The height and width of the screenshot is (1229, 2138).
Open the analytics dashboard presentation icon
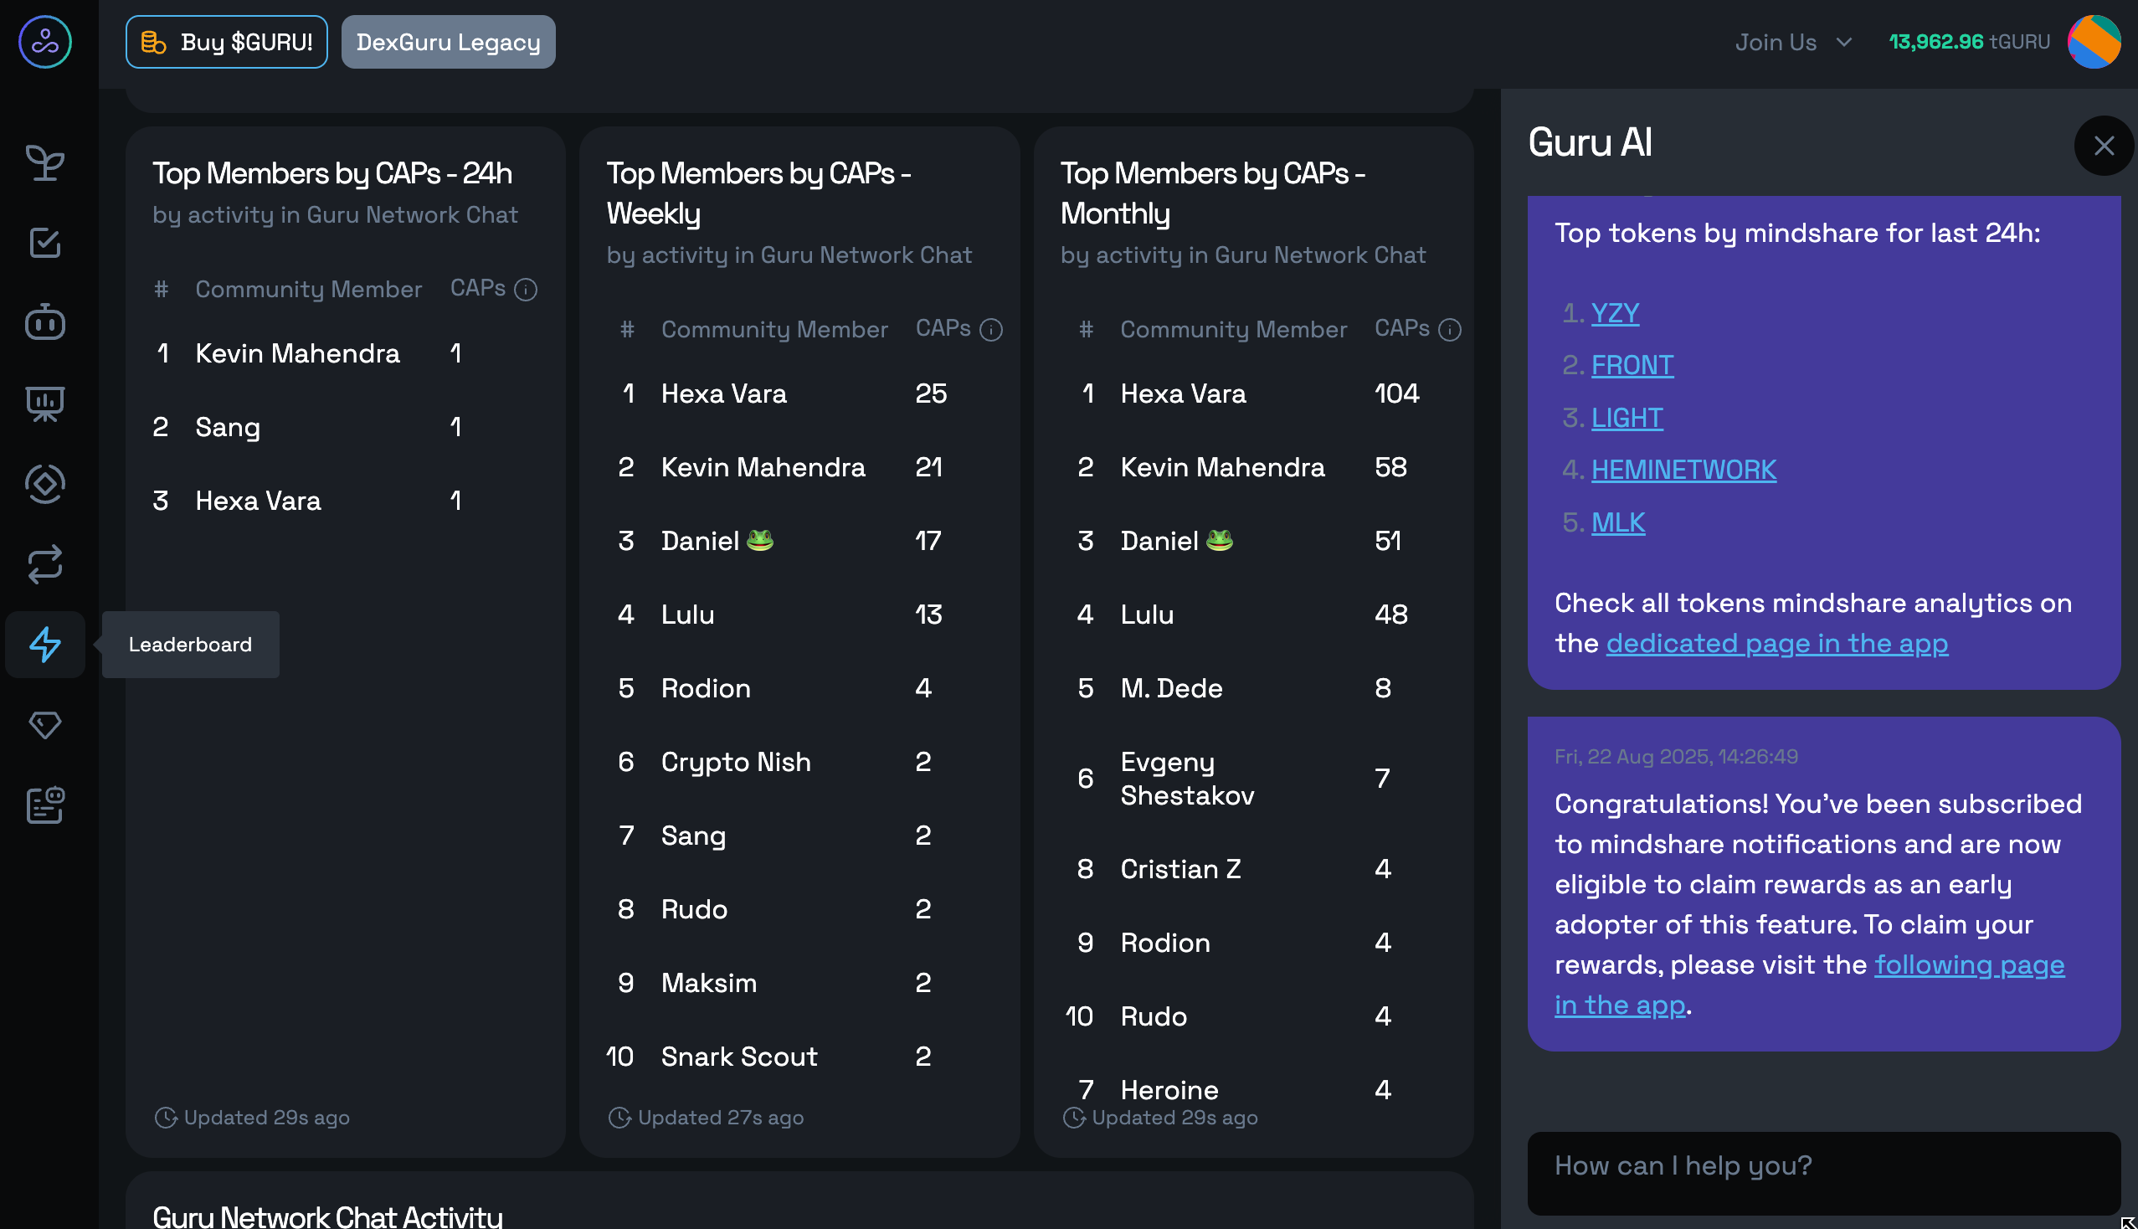[x=44, y=404]
